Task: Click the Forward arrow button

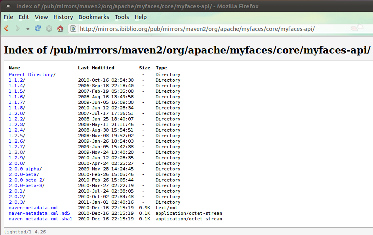Action: pos(17,29)
